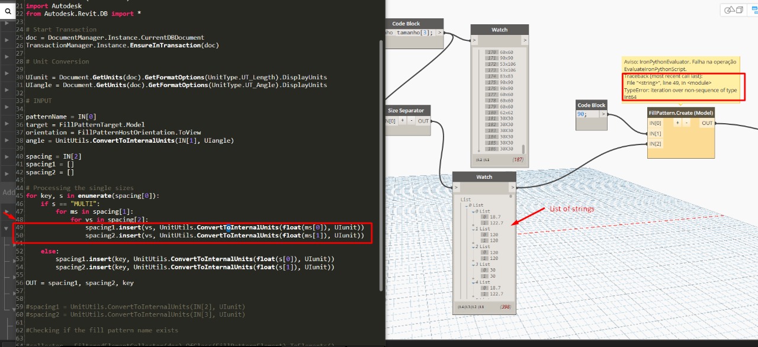The height and width of the screenshot is (347, 758).
Task: Click input port of the lower Watch node
Action: click(x=456, y=187)
